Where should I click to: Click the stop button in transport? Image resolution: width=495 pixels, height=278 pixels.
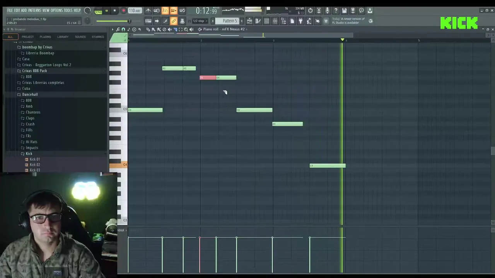click(114, 11)
